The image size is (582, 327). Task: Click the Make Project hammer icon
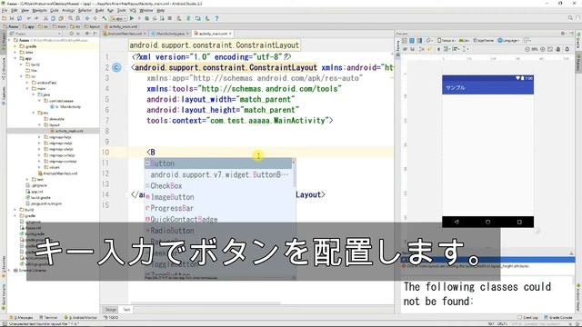(105, 18)
